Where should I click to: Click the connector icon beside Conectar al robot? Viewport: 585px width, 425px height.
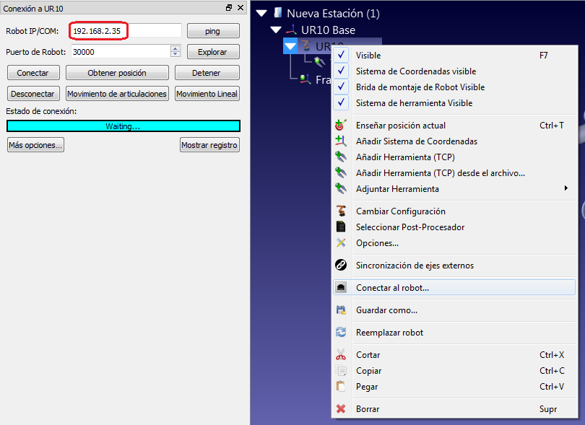341,287
